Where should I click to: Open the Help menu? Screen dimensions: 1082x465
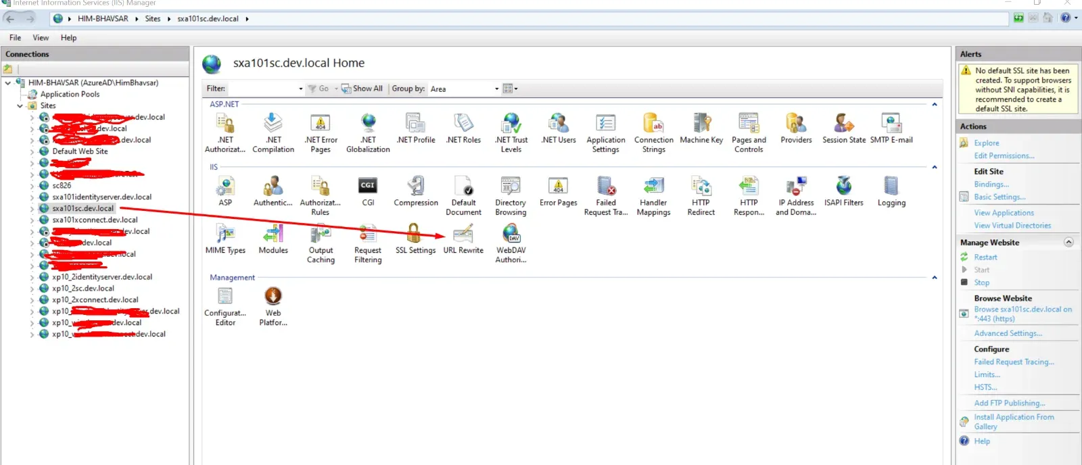(x=68, y=38)
